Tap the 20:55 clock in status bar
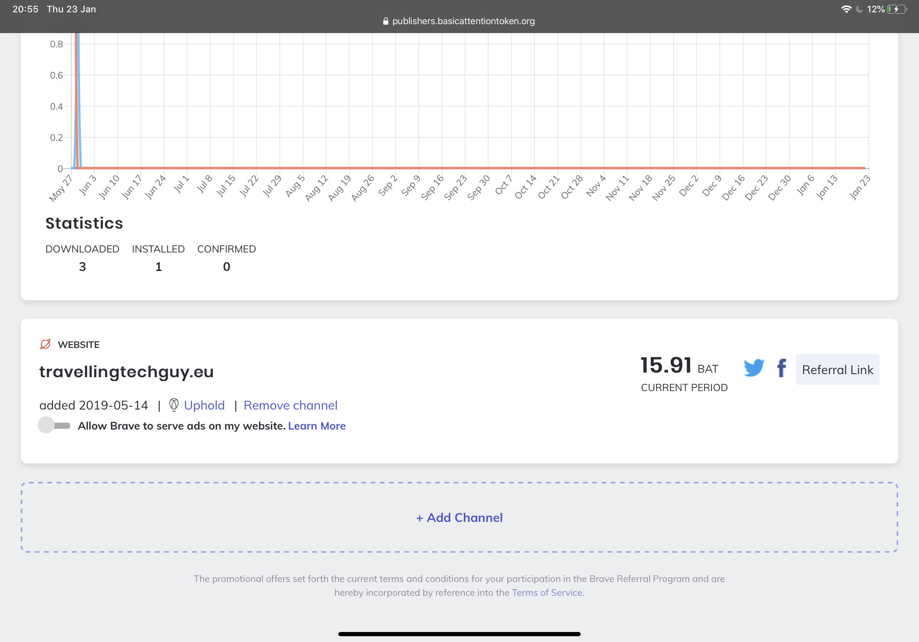Screen dimensions: 919x642 [x=25, y=9]
